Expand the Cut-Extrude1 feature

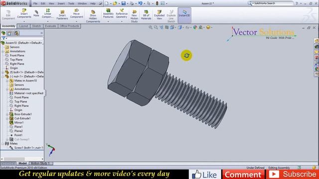tap(7, 118)
